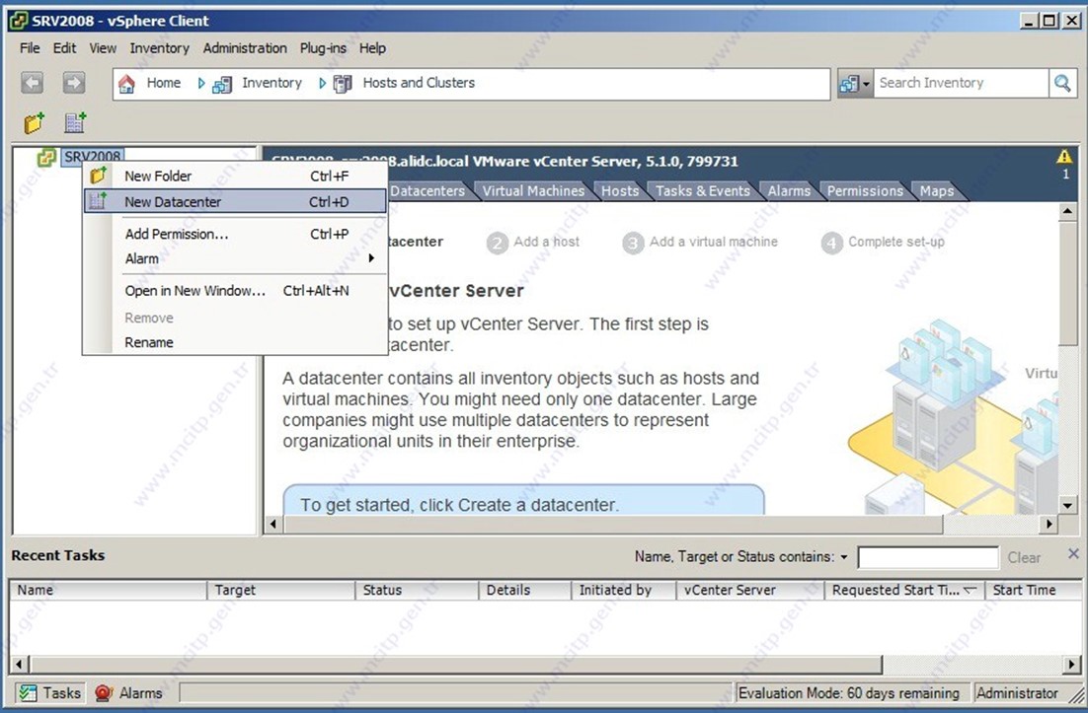Open the Administration menu
The image size is (1088, 713).
click(x=245, y=47)
